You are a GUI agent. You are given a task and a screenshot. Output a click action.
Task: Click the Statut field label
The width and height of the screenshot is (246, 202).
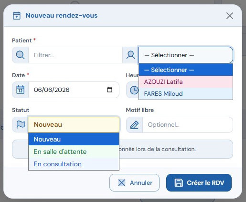pos(21,110)
